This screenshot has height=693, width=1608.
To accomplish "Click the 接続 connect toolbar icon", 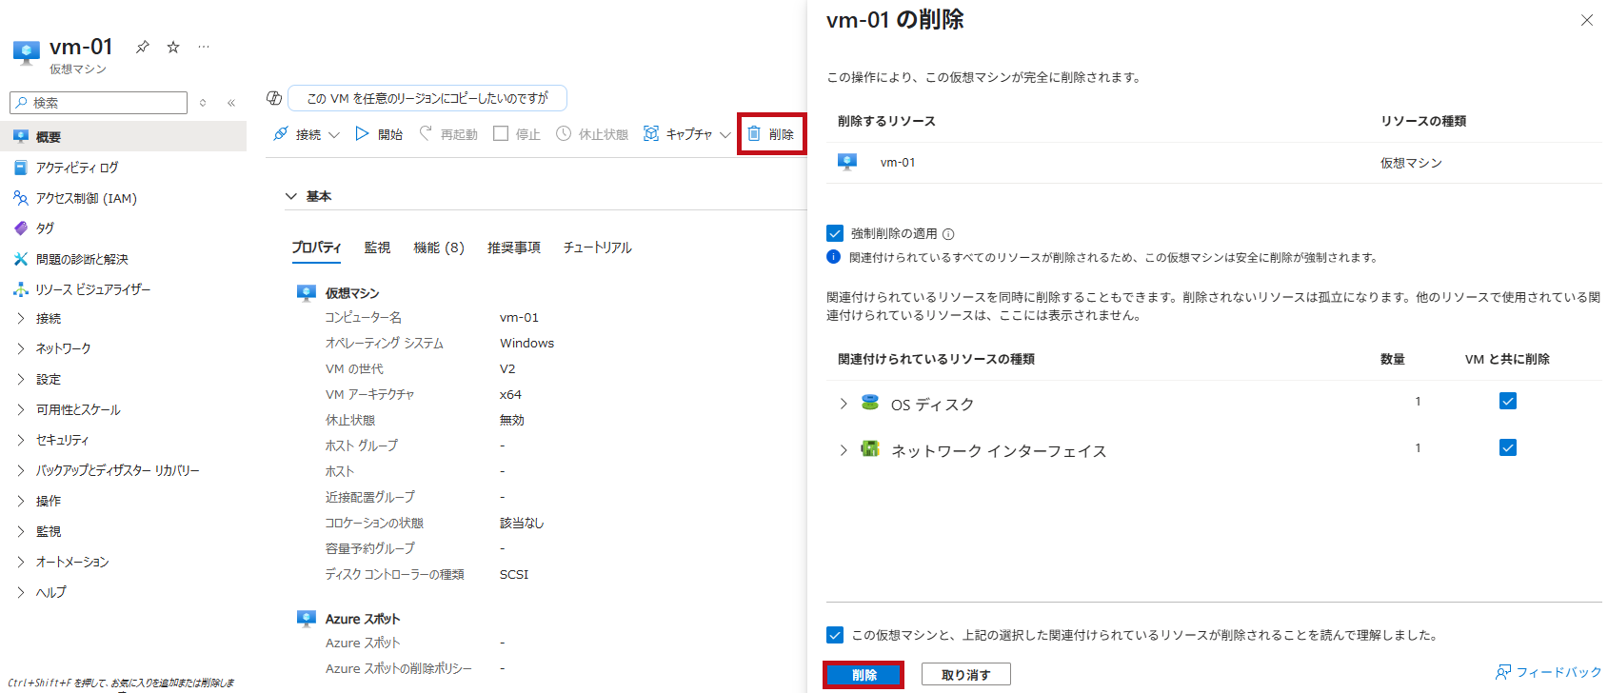I will point(281,134).
